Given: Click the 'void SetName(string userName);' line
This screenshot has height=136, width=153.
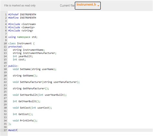Looking at the screenshot, I should [35, 69].
